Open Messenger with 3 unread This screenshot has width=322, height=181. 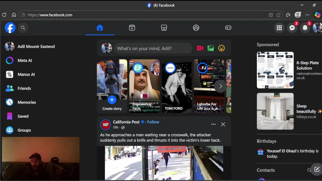point(292,28)
